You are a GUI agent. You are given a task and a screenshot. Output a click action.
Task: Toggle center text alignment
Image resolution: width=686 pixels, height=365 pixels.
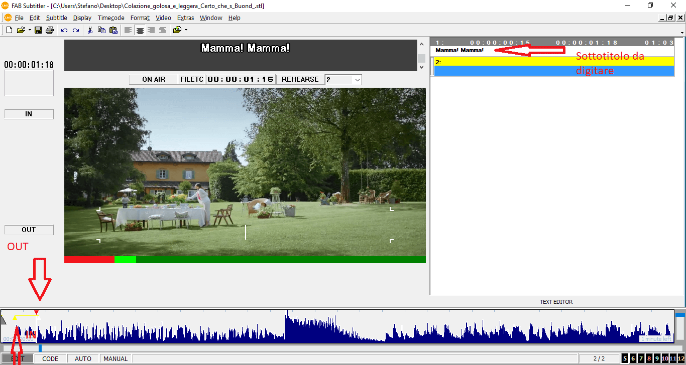pyautogui.click(x=140, y=30)
